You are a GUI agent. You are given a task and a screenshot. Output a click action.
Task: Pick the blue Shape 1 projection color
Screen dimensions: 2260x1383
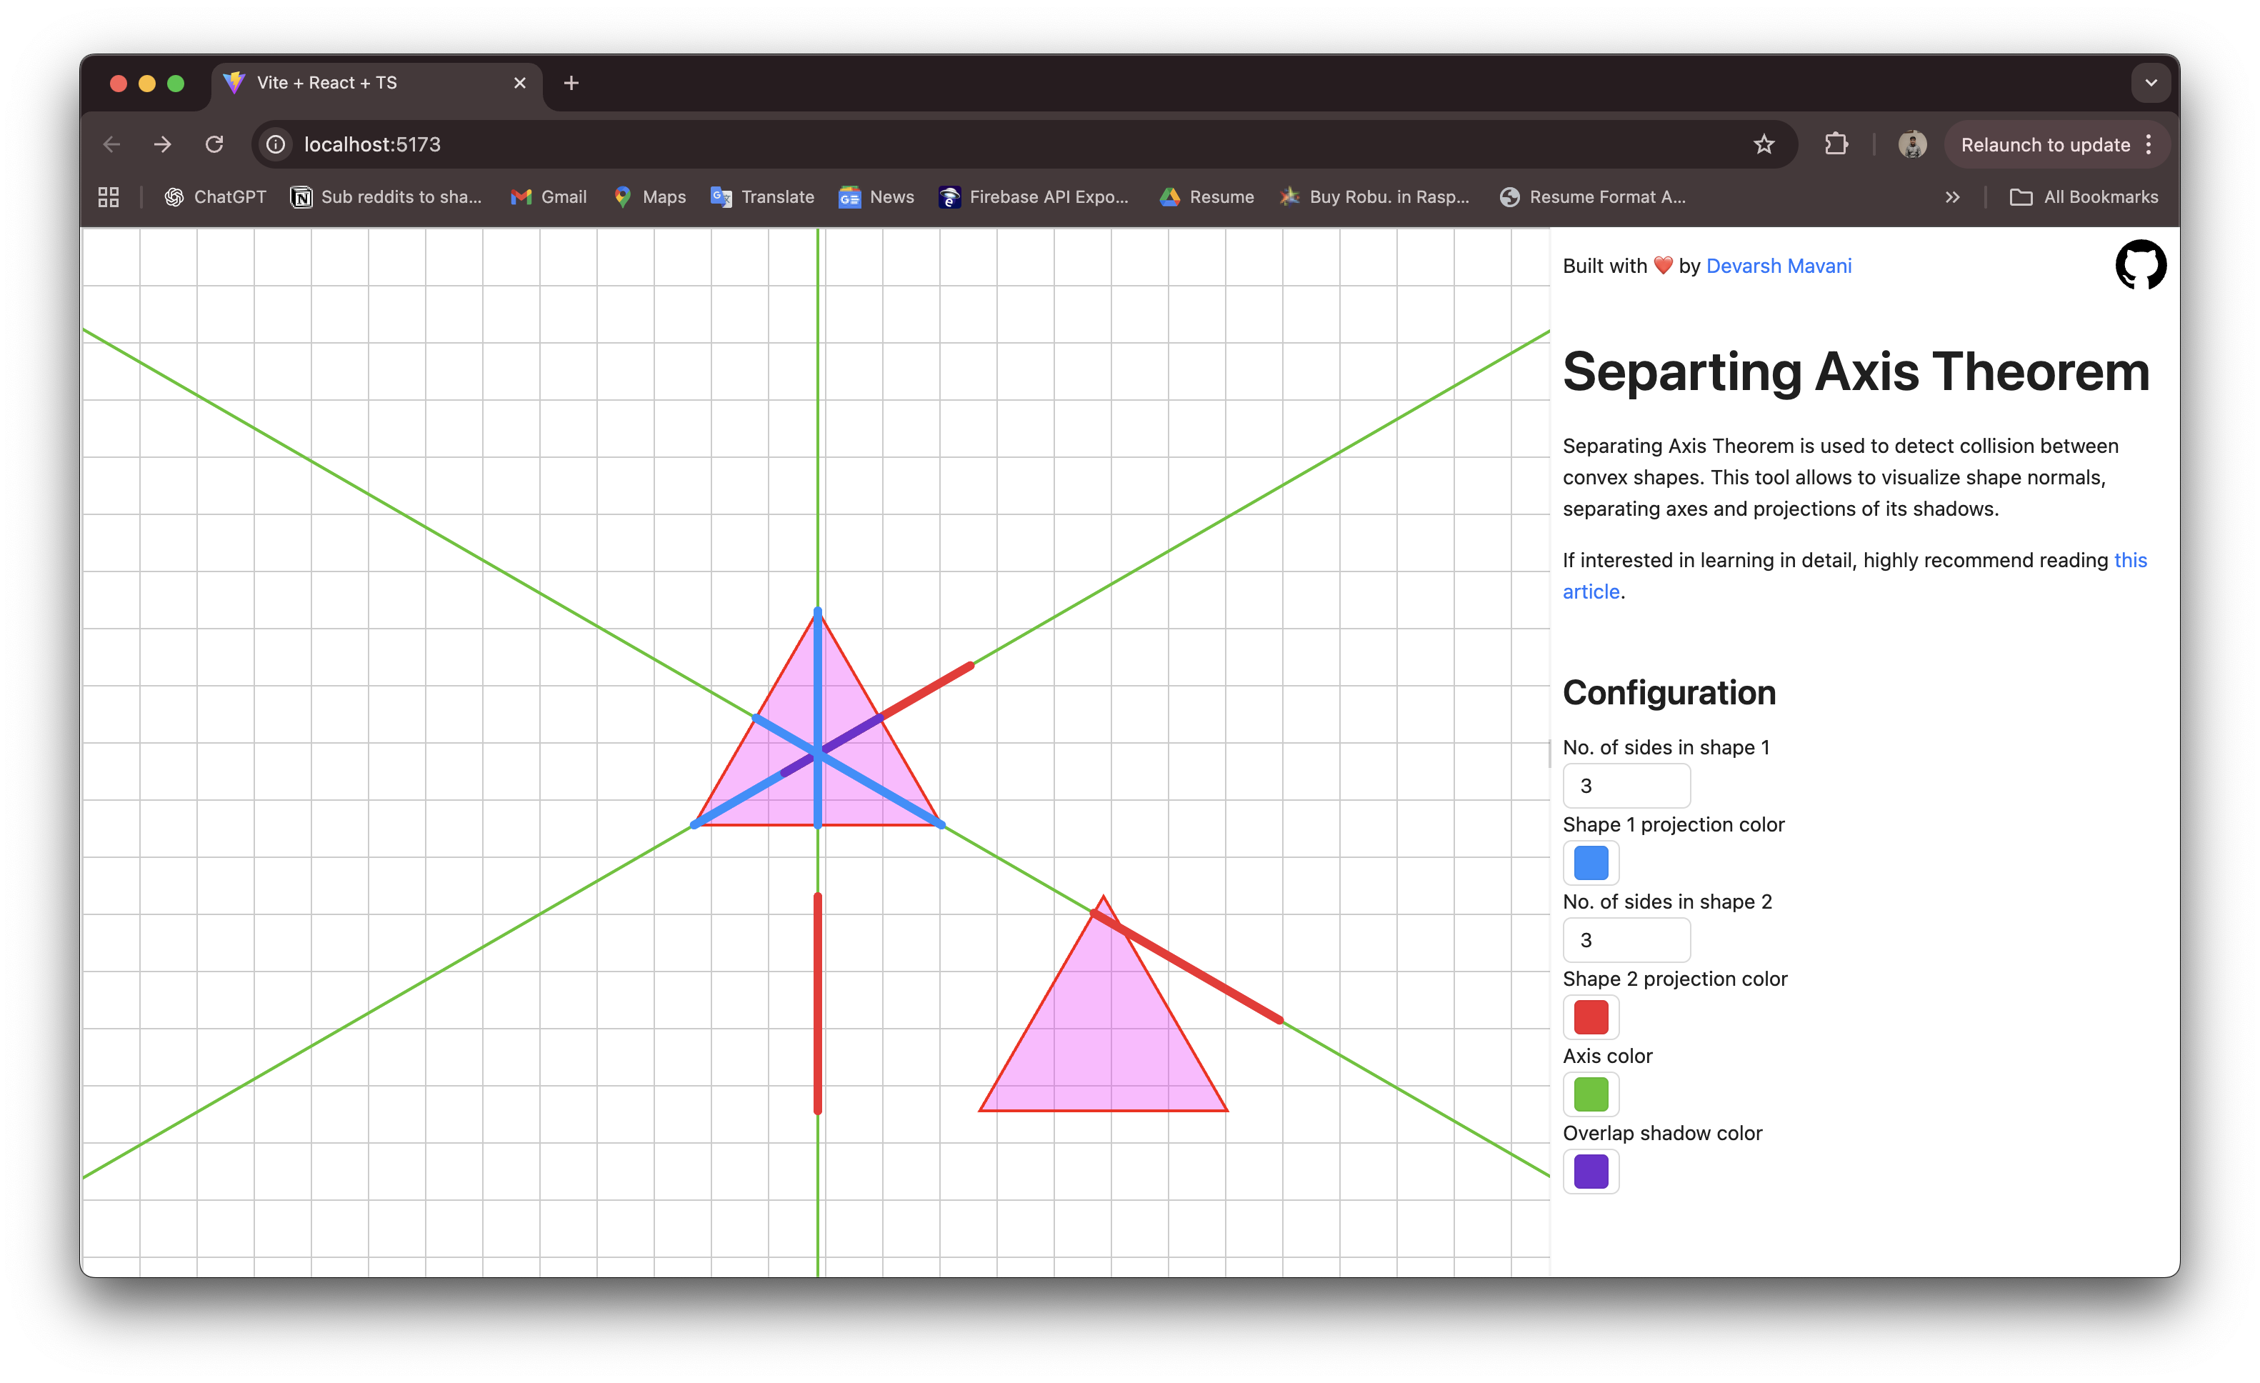1591,863
